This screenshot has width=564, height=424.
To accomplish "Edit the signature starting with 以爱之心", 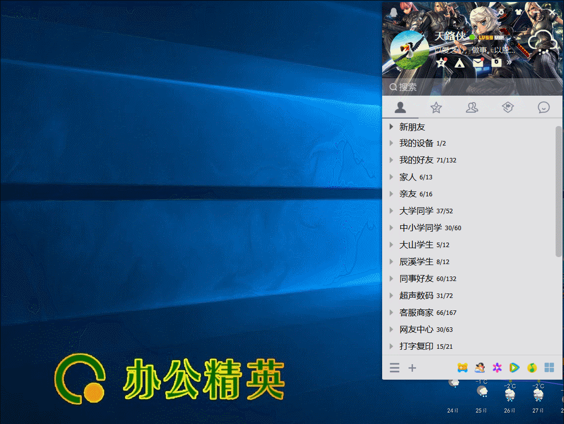I will (474, 50).
